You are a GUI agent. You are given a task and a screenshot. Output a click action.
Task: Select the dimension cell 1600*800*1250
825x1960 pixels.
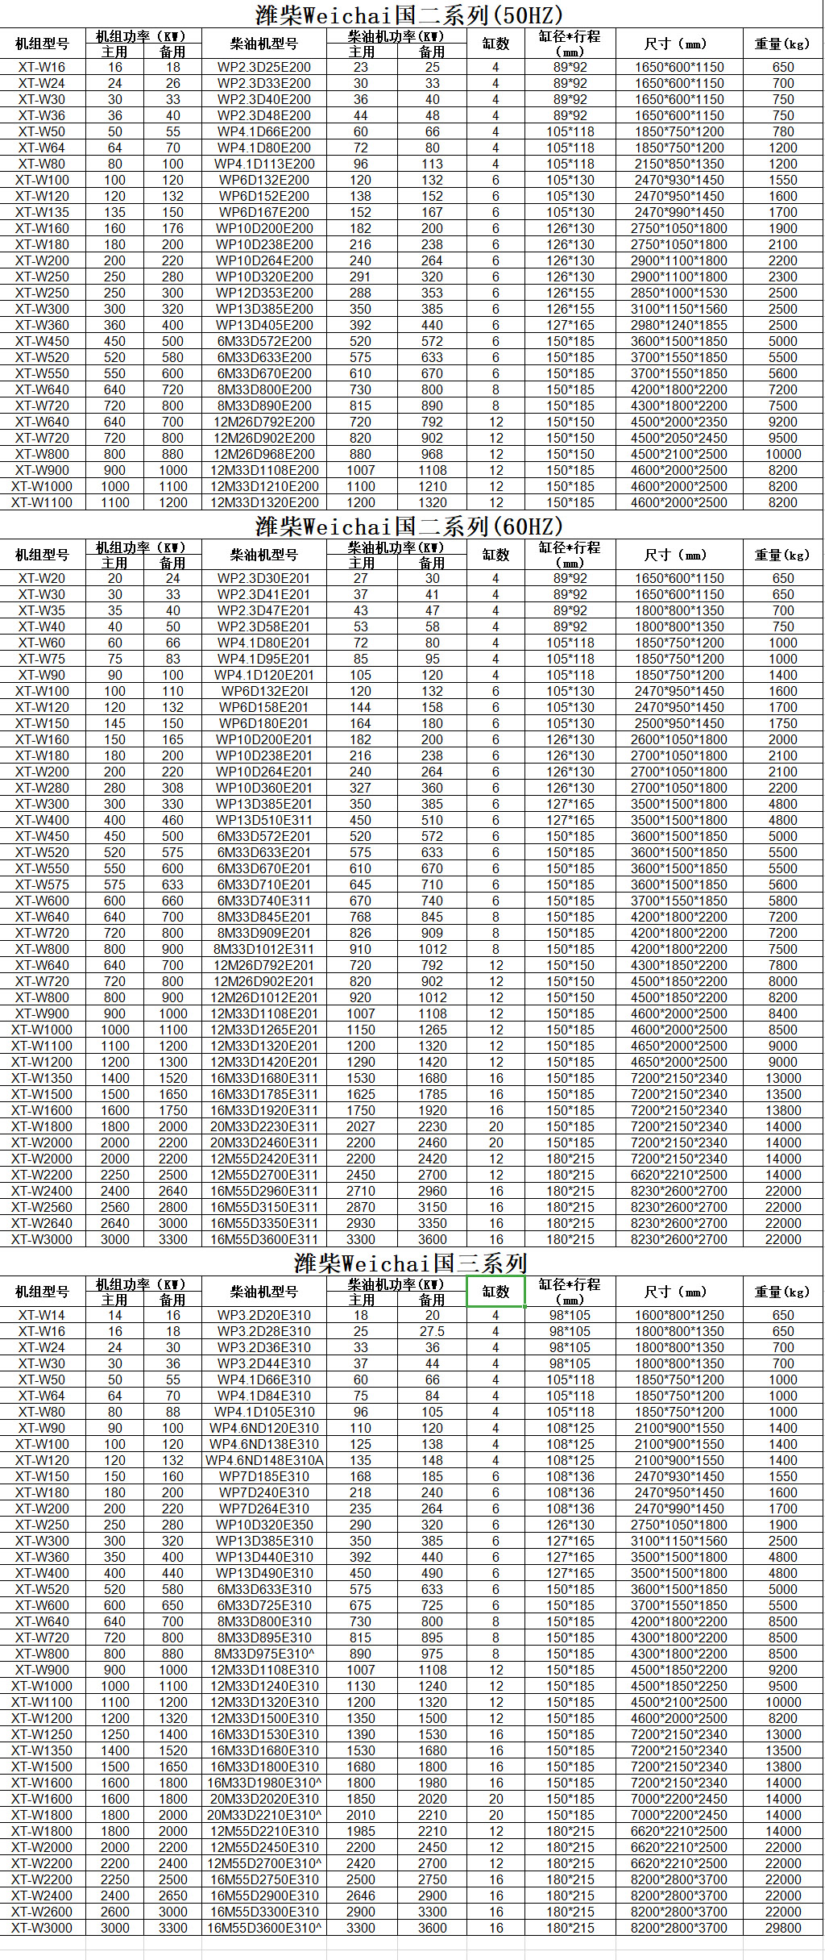coord(678,1315)
